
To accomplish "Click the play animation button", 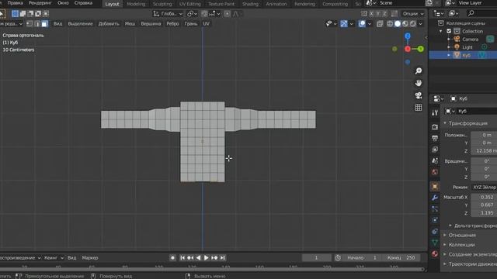I will (x=206, y=258).
